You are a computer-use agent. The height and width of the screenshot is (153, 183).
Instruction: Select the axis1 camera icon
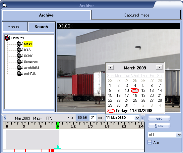tap(20, 44)
